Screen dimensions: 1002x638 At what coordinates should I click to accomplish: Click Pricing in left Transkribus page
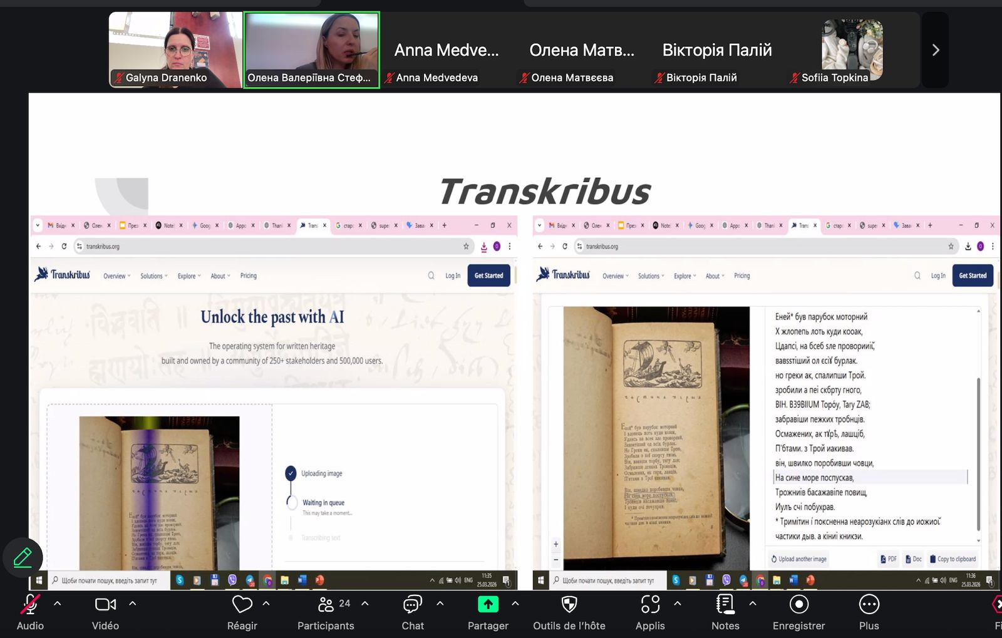(249, 275)
